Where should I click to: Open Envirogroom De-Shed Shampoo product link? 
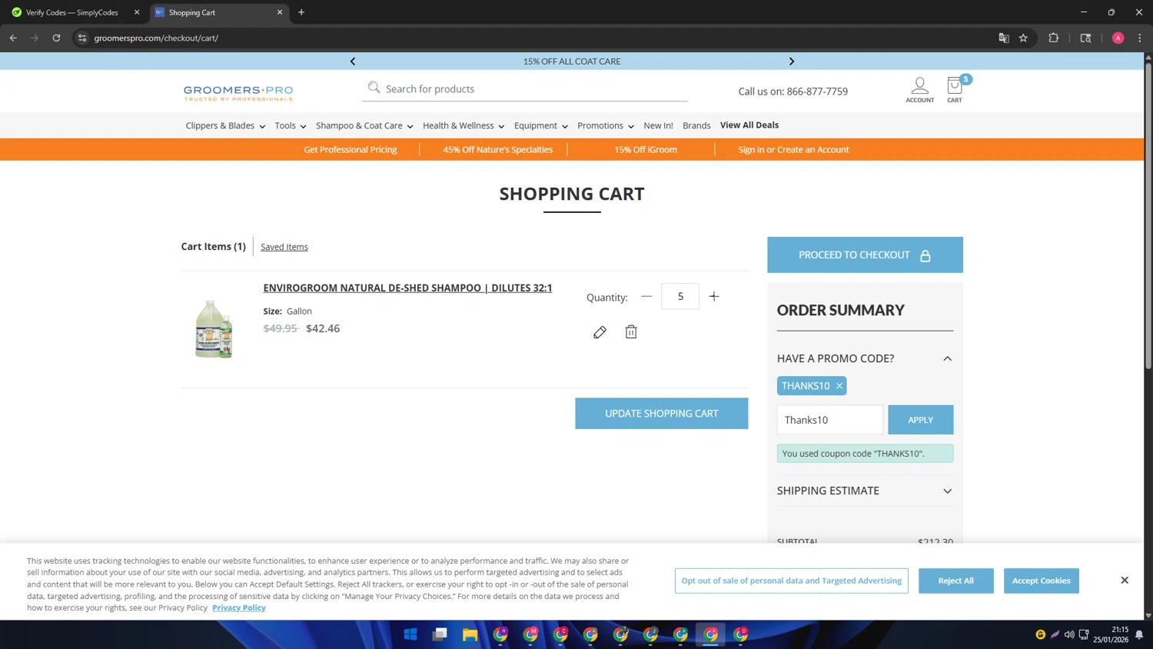pos(407,288)
